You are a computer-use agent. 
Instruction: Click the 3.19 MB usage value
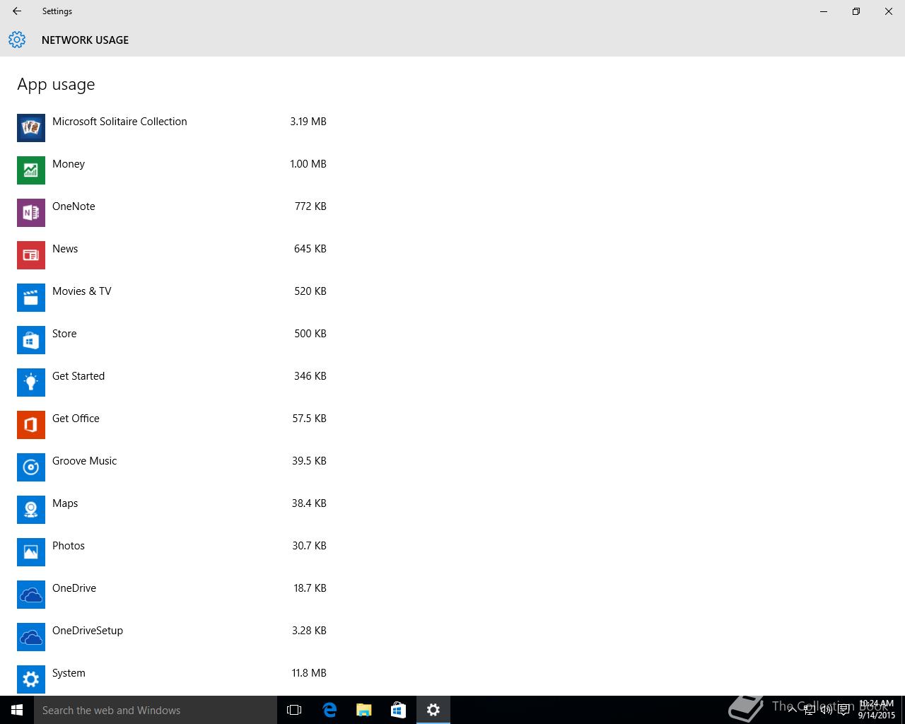tap(308, 122)
